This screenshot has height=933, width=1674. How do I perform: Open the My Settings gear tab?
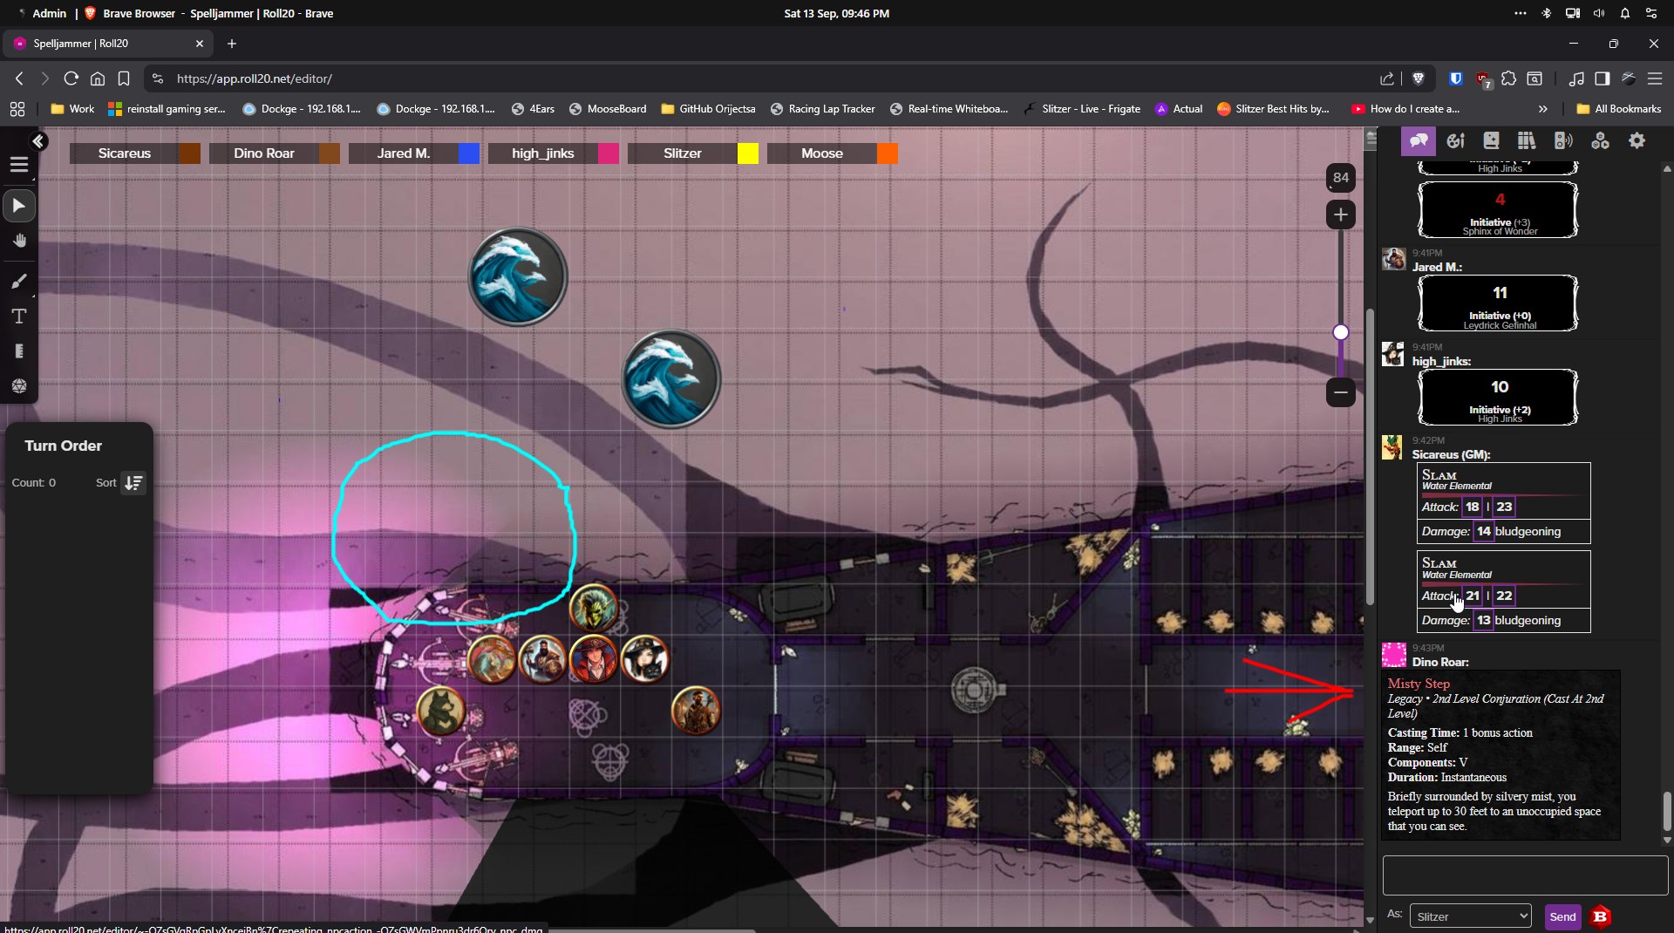pyautogui.click(x=1637, y=140)
